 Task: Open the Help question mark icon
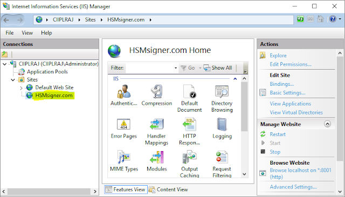[333, 19]
